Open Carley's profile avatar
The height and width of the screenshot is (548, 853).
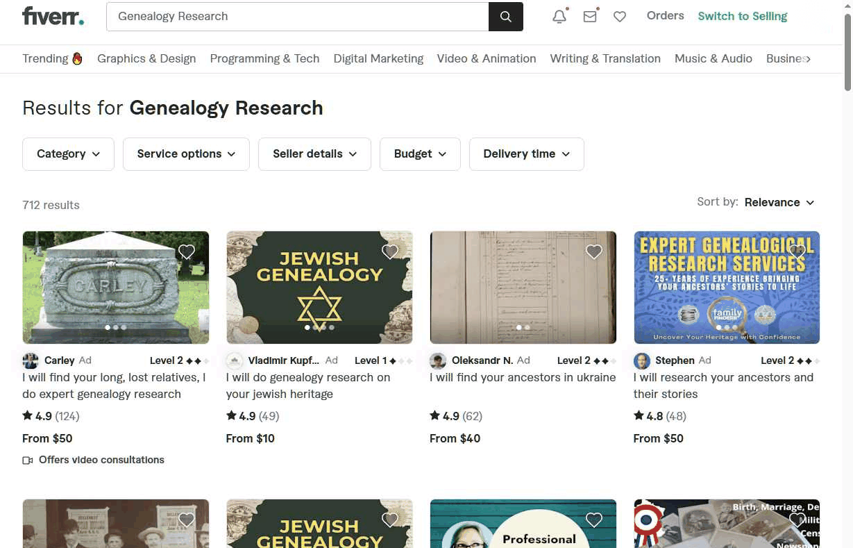31,360
